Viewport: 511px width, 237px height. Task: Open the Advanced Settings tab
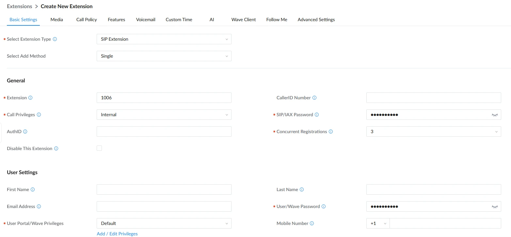tap(316, 20)
